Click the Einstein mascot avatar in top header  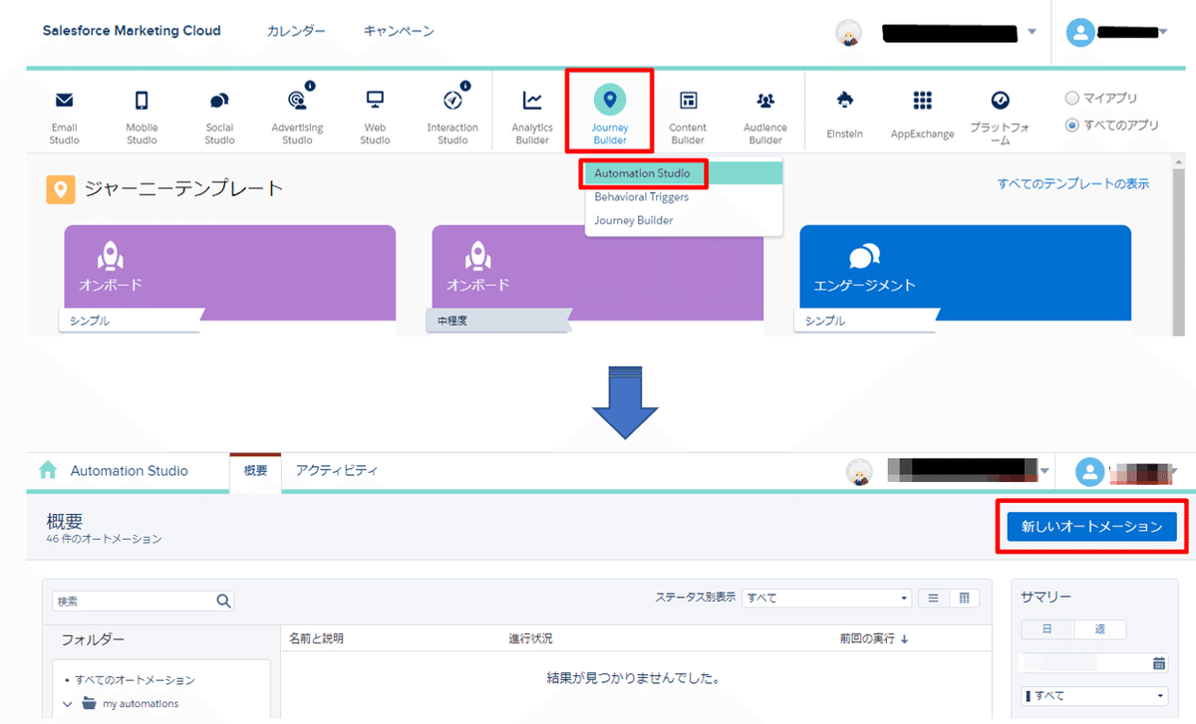tap(848, 33)
